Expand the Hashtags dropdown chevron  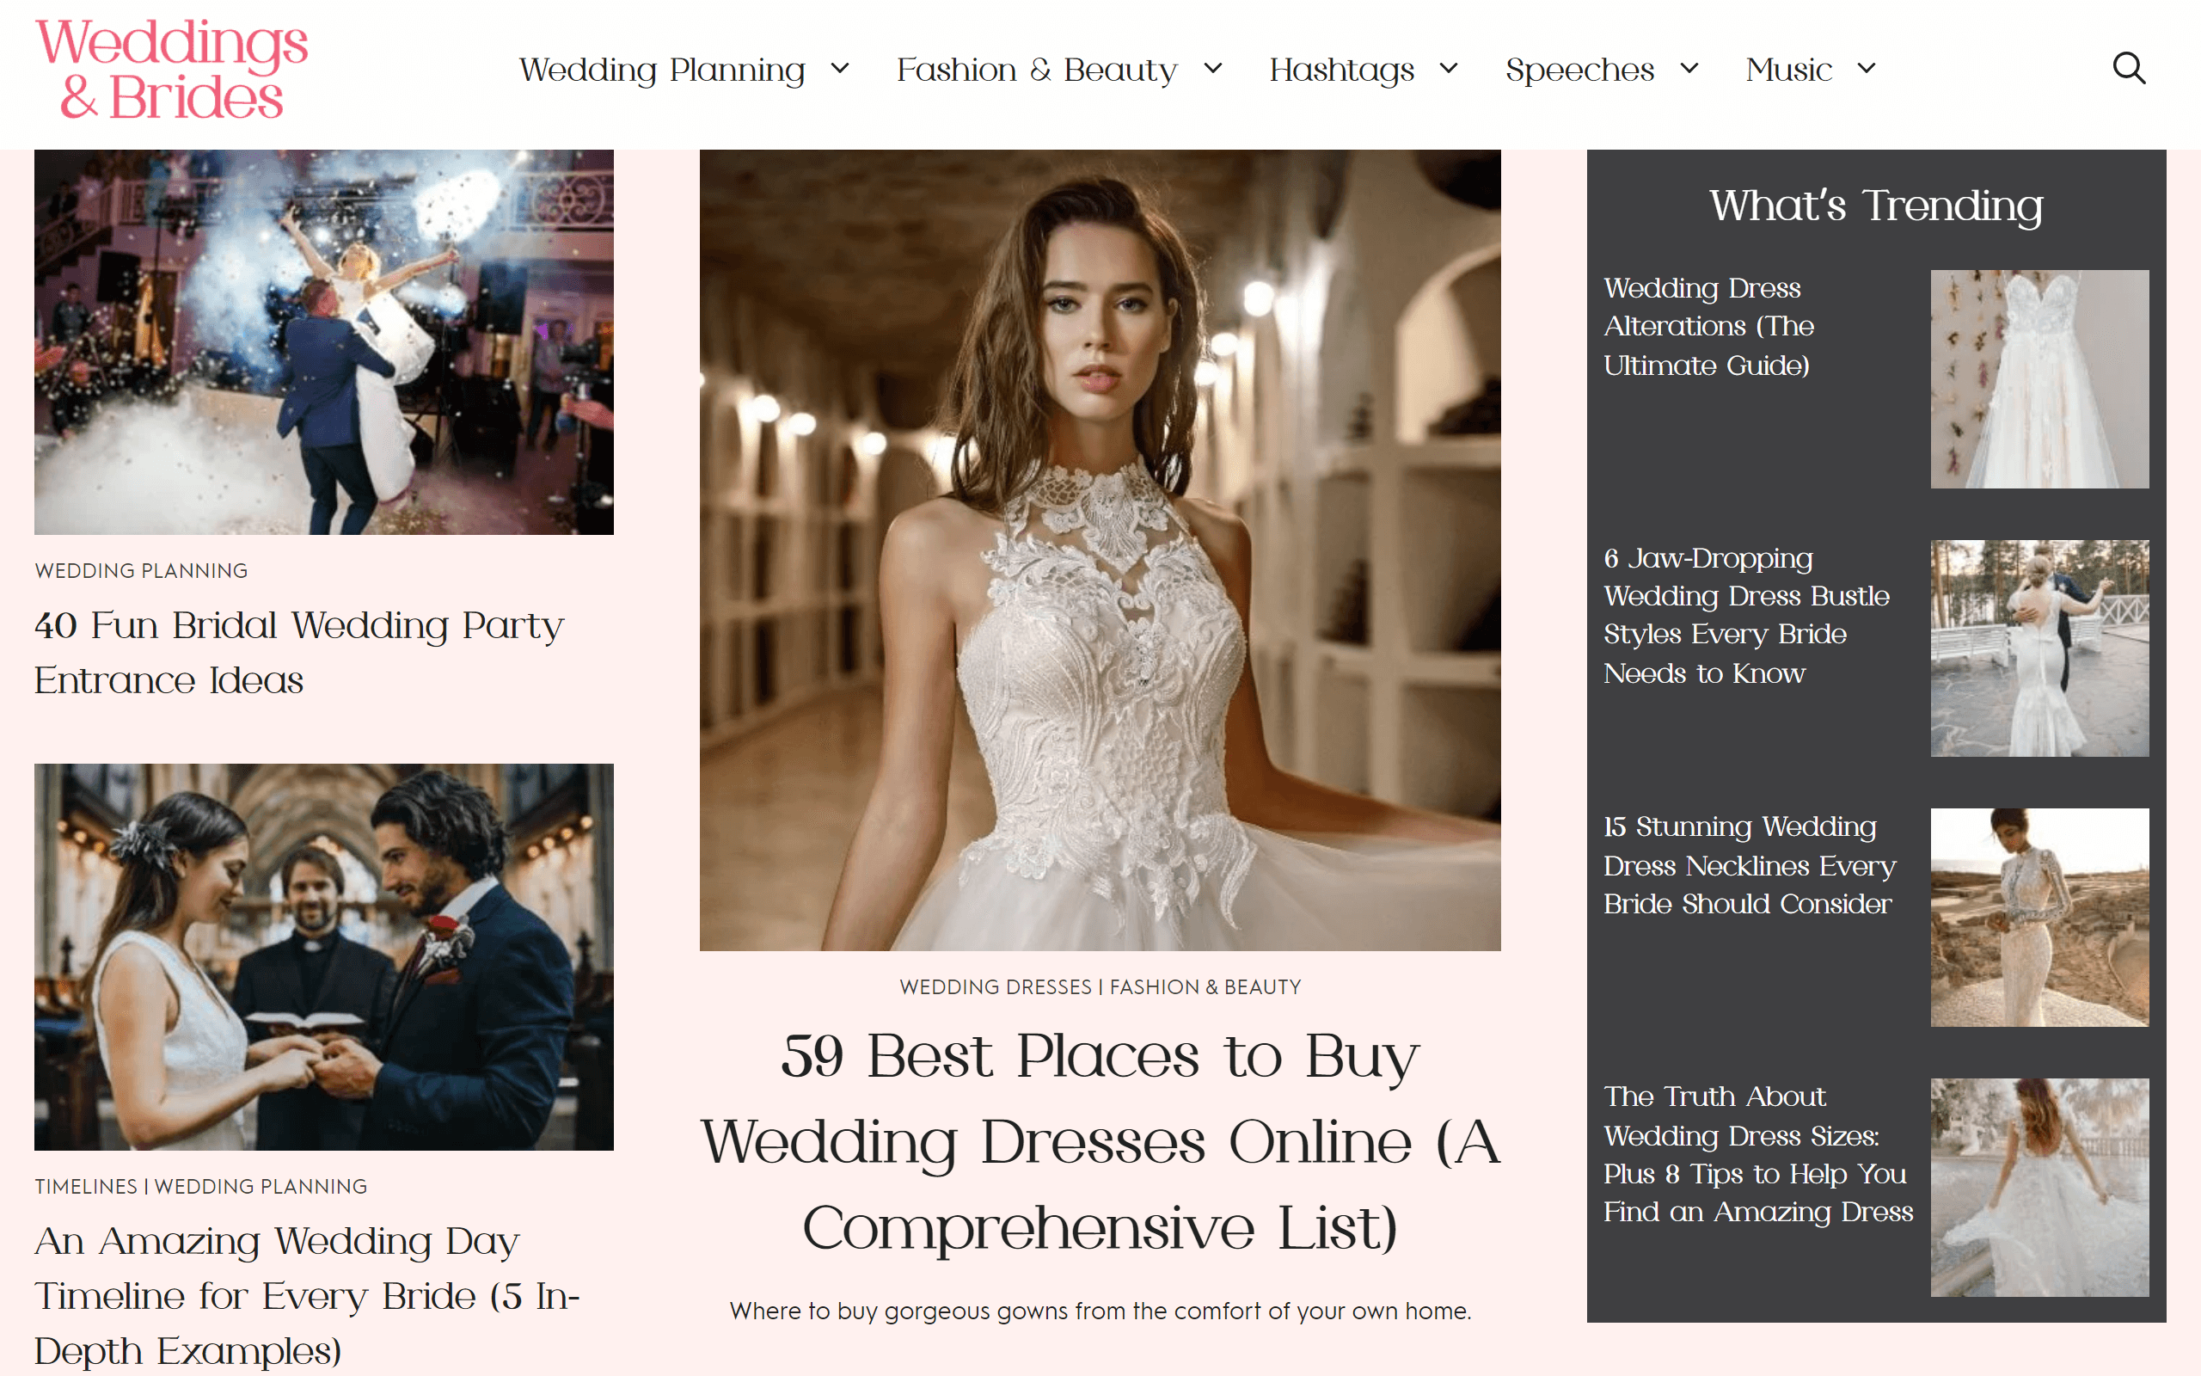(x=1449, y=68)
